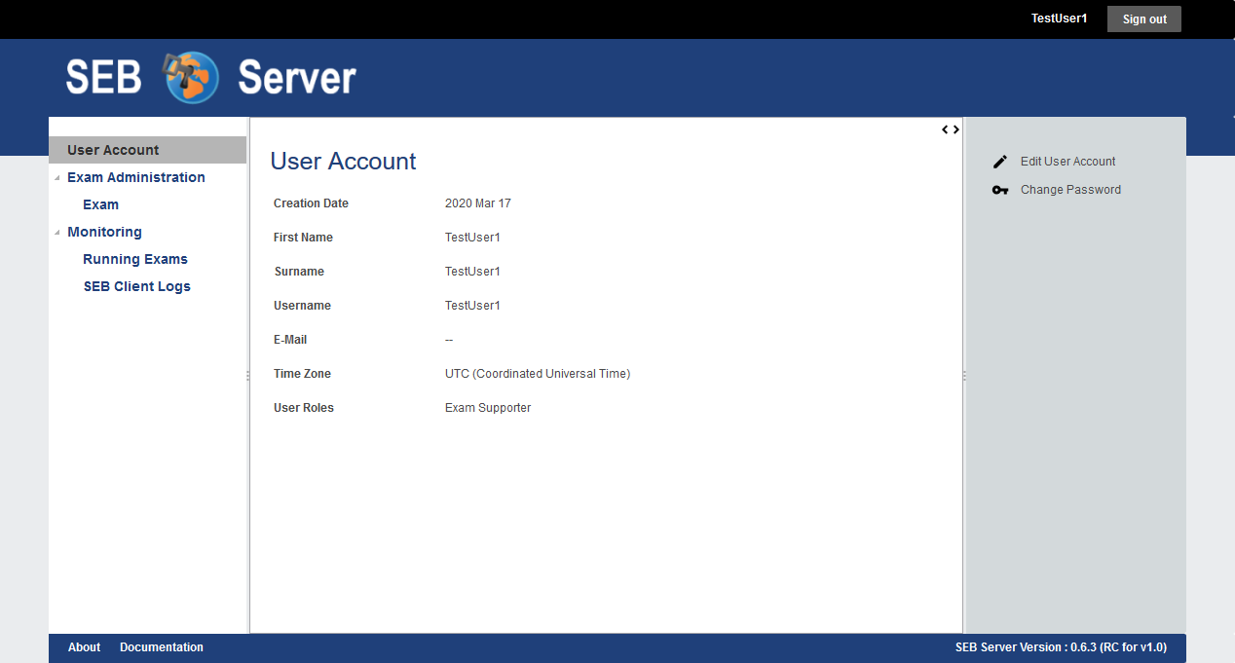
Task: Select User Account in the sidebar
Action: tap(113, 150)
